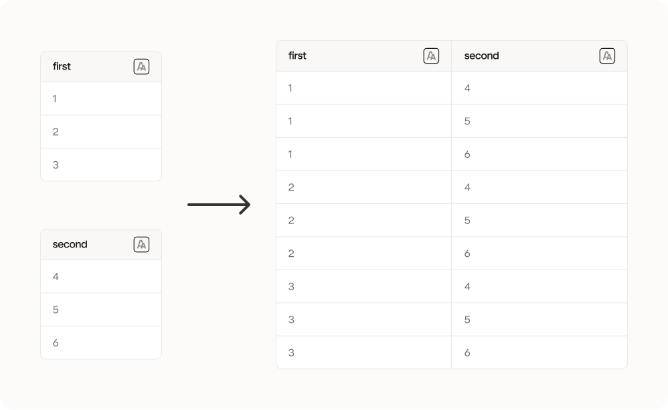Click the text type icon in small 'second' table header
This screenshot has height=410, width=668.
(x=141, y=245)
